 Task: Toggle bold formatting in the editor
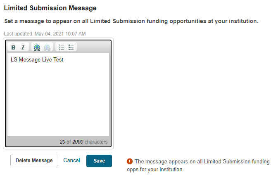click(x=14, y=47)
